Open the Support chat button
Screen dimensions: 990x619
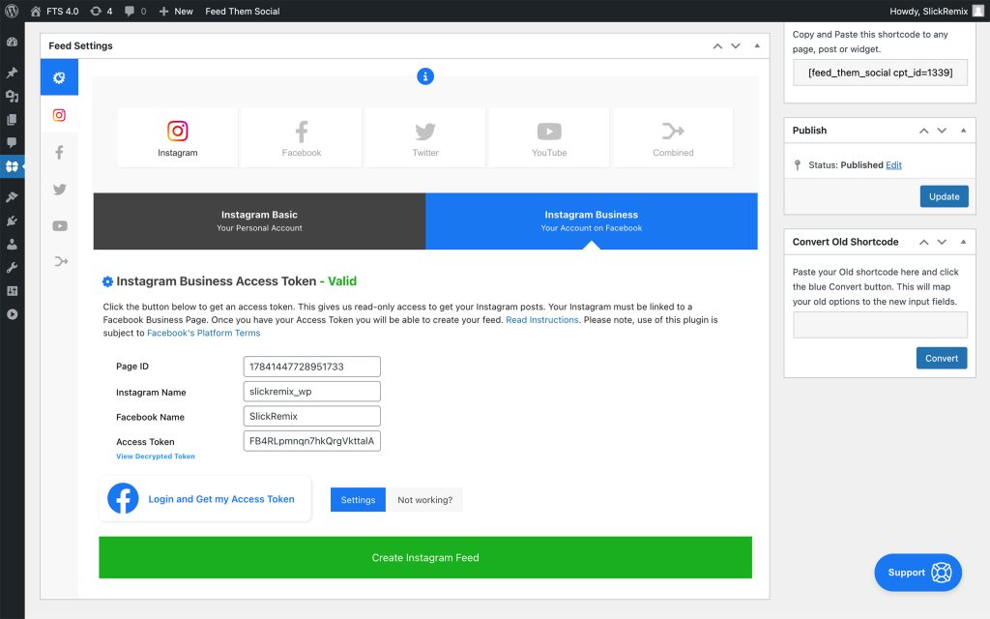[x=918, y=573]
